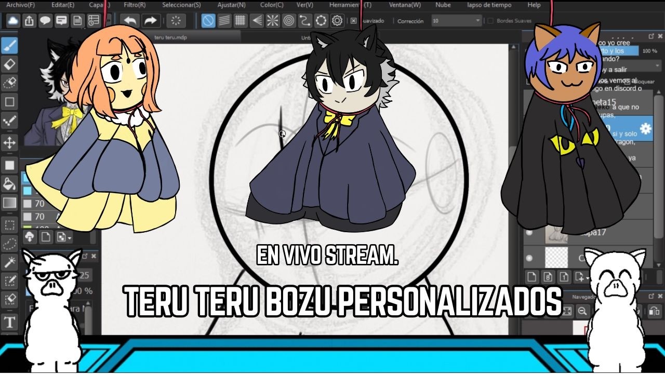Open the Help menu
Image resolution: width=665 pixels, height=374 pixels.
(x=534, y=5)
